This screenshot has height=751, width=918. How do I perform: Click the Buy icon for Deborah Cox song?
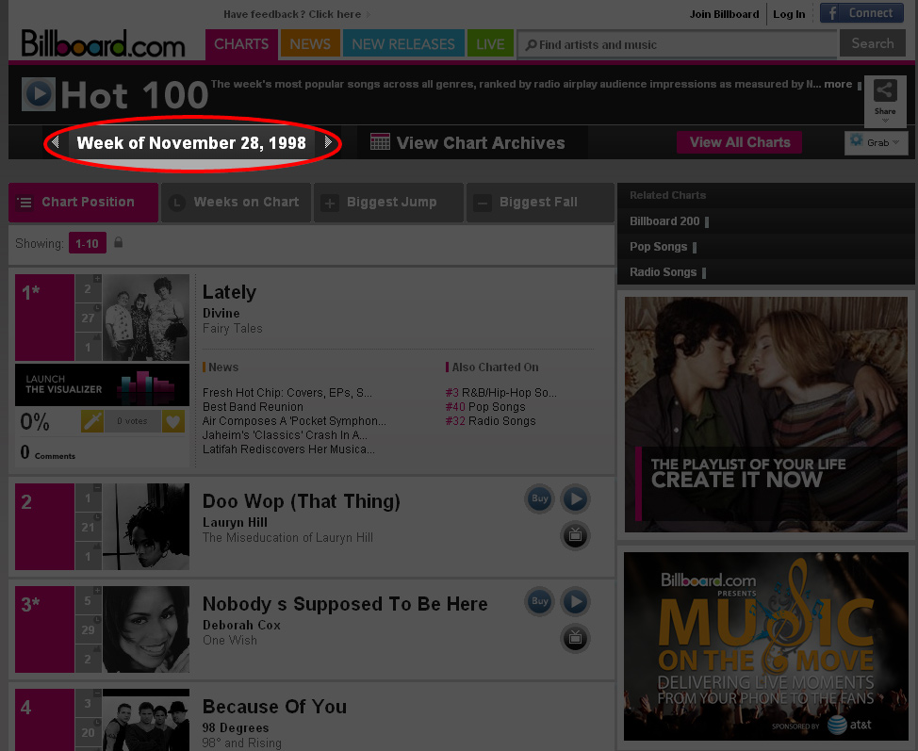(x=539, y=601)
